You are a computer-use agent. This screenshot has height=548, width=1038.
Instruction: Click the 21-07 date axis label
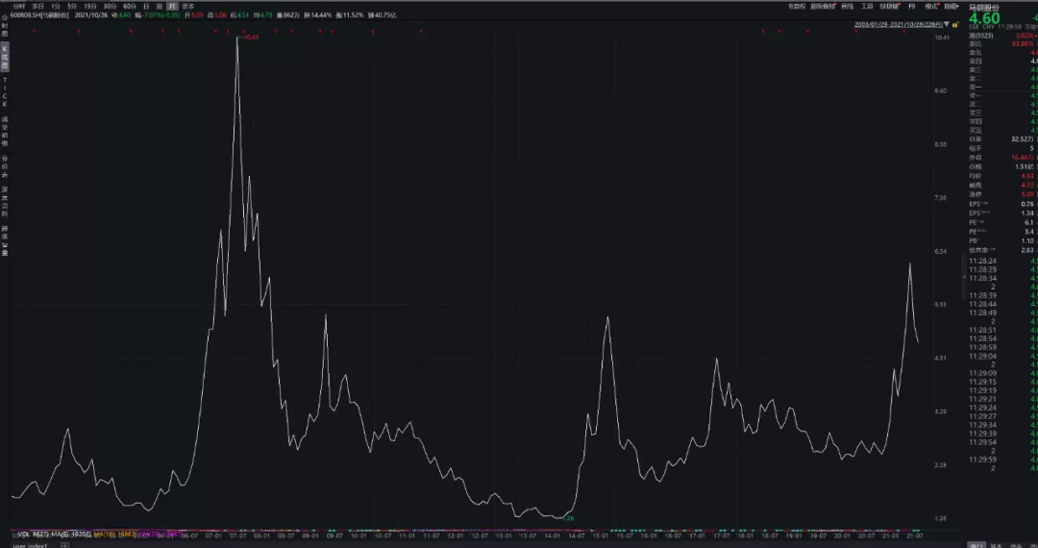point(914,536)
